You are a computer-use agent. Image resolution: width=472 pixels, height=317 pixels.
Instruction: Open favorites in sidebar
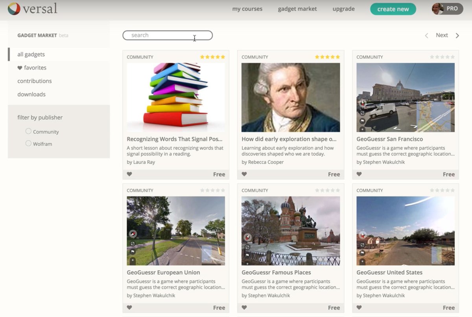(32, 68)
